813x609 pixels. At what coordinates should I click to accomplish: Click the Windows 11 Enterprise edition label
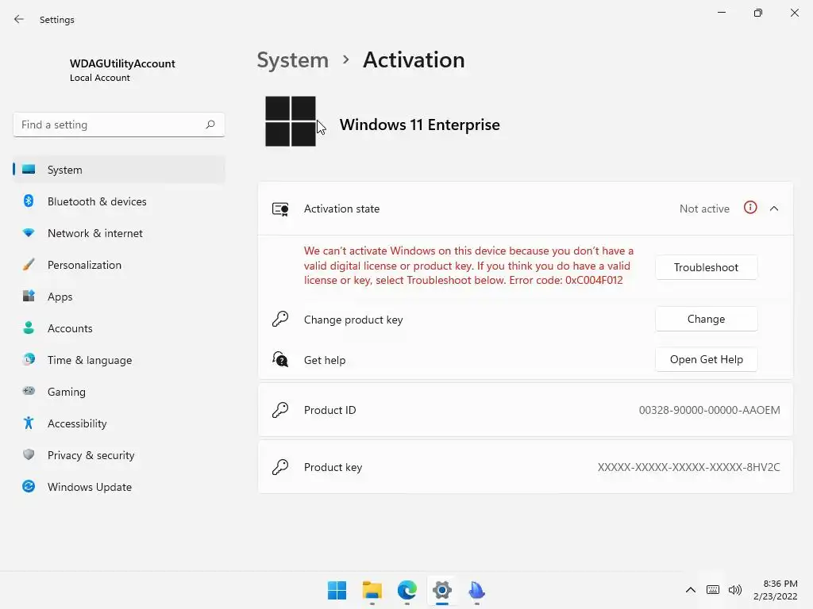pyautogui.click(x=419, y=124)
